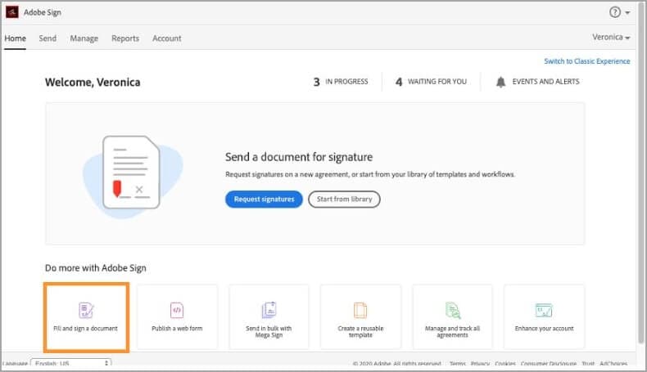The width and height of the screenshot is (647, 372).
Task: Click the Manage and track agreements icon
Action: pyautogui.click(x=453, y=310)
